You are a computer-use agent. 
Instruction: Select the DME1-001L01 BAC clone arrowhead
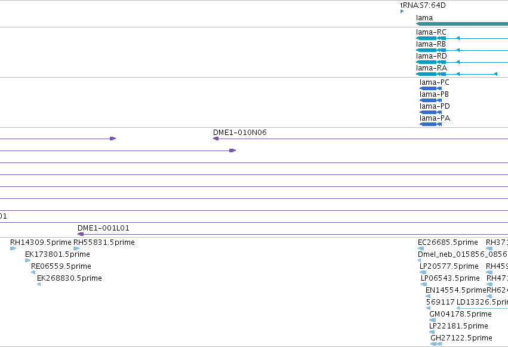tap(81, 234)
